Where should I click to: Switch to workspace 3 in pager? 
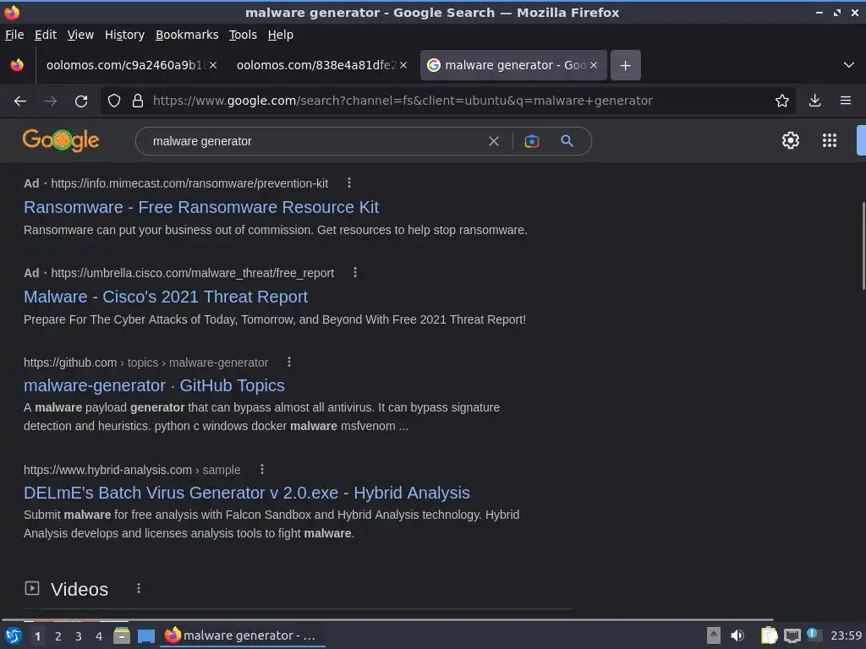point(79,636)
